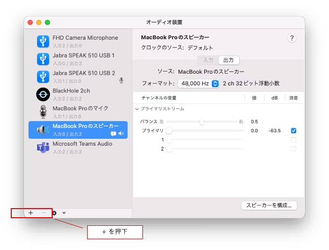The image size is (329, 250).
Task: Click the MacBook Pro microphone device icon
Action: tap(43, 112)
